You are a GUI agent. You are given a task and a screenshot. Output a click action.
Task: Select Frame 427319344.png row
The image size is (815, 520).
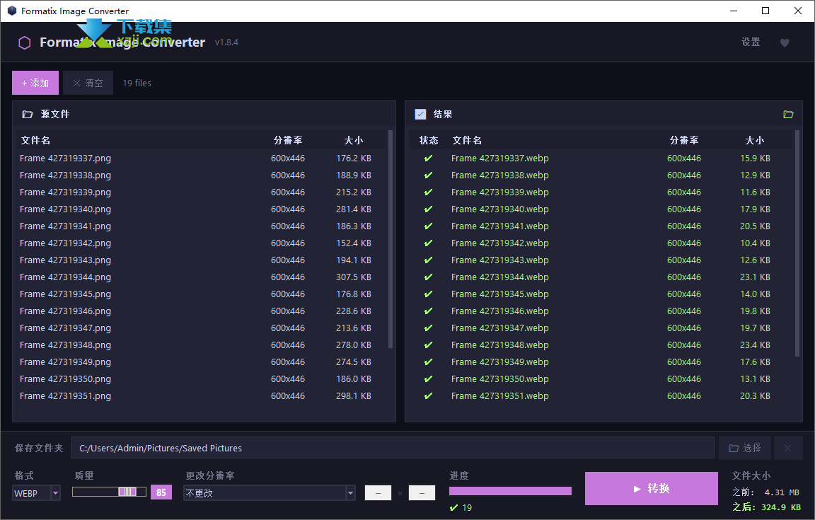(202, 277)
